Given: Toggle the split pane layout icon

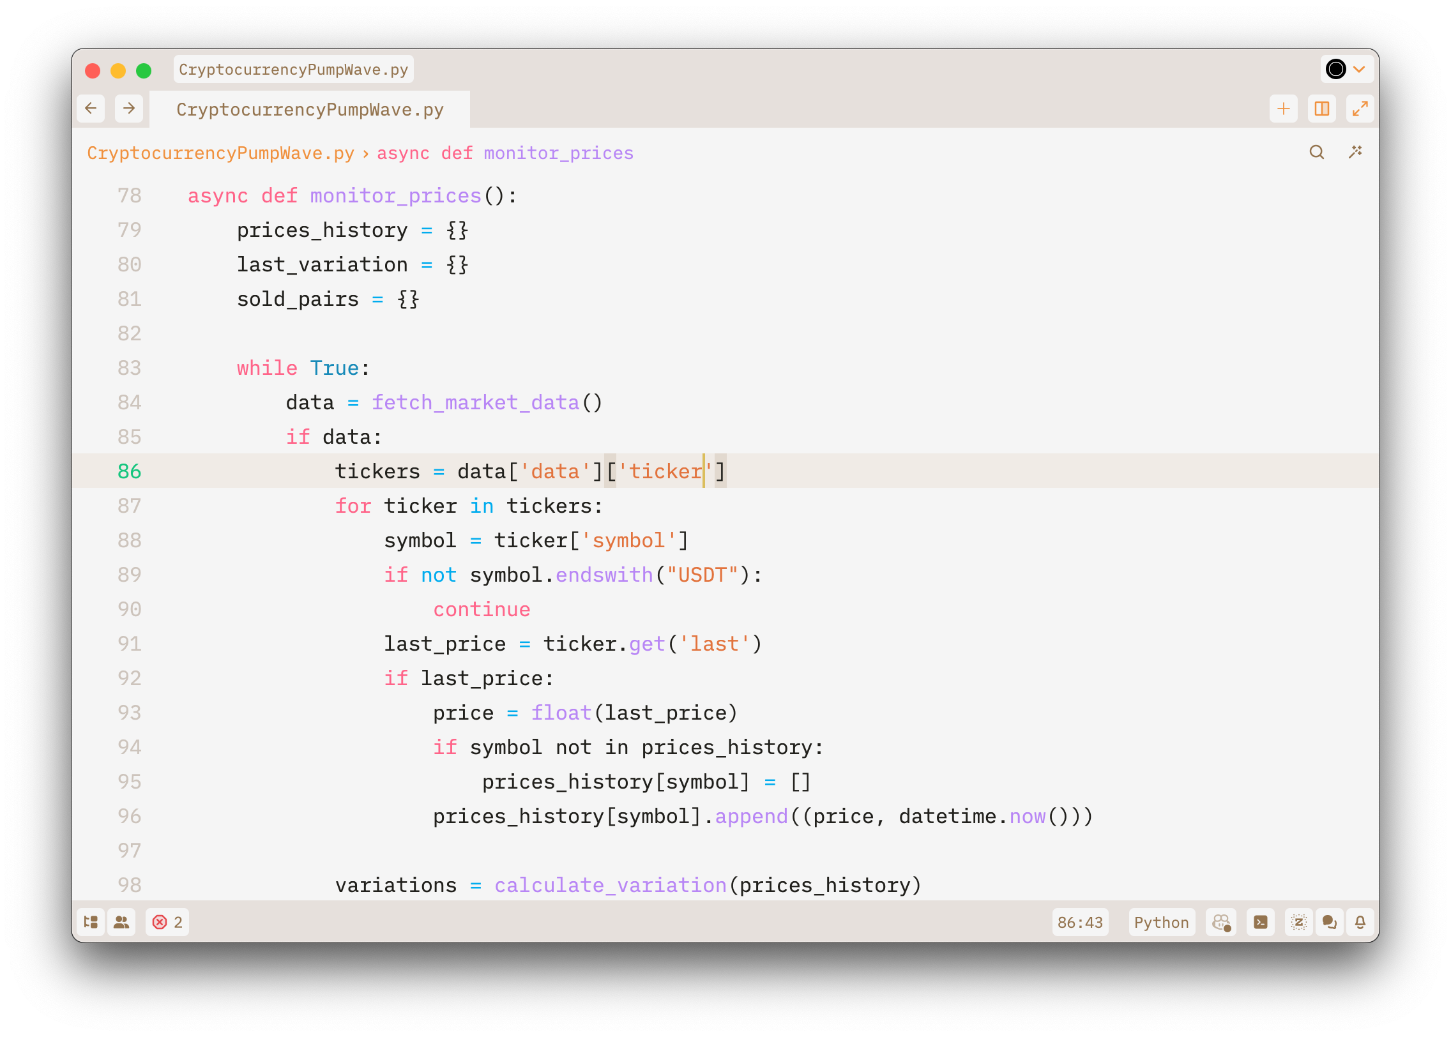Looking at the screenshot, I should (1321, 109).
